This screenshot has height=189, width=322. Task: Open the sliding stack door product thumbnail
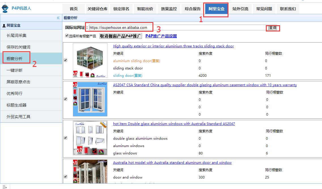pyautogui.click(x=90, y=60)
